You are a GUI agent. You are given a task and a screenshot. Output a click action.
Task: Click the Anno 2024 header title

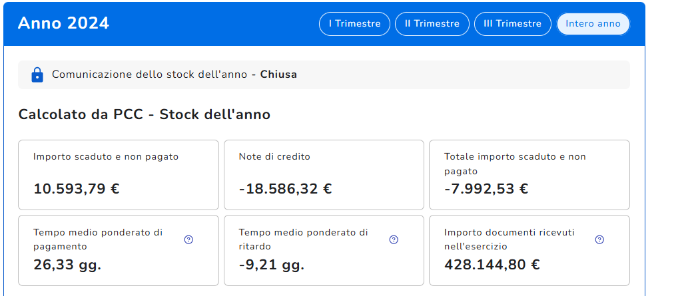coord(63,23)
